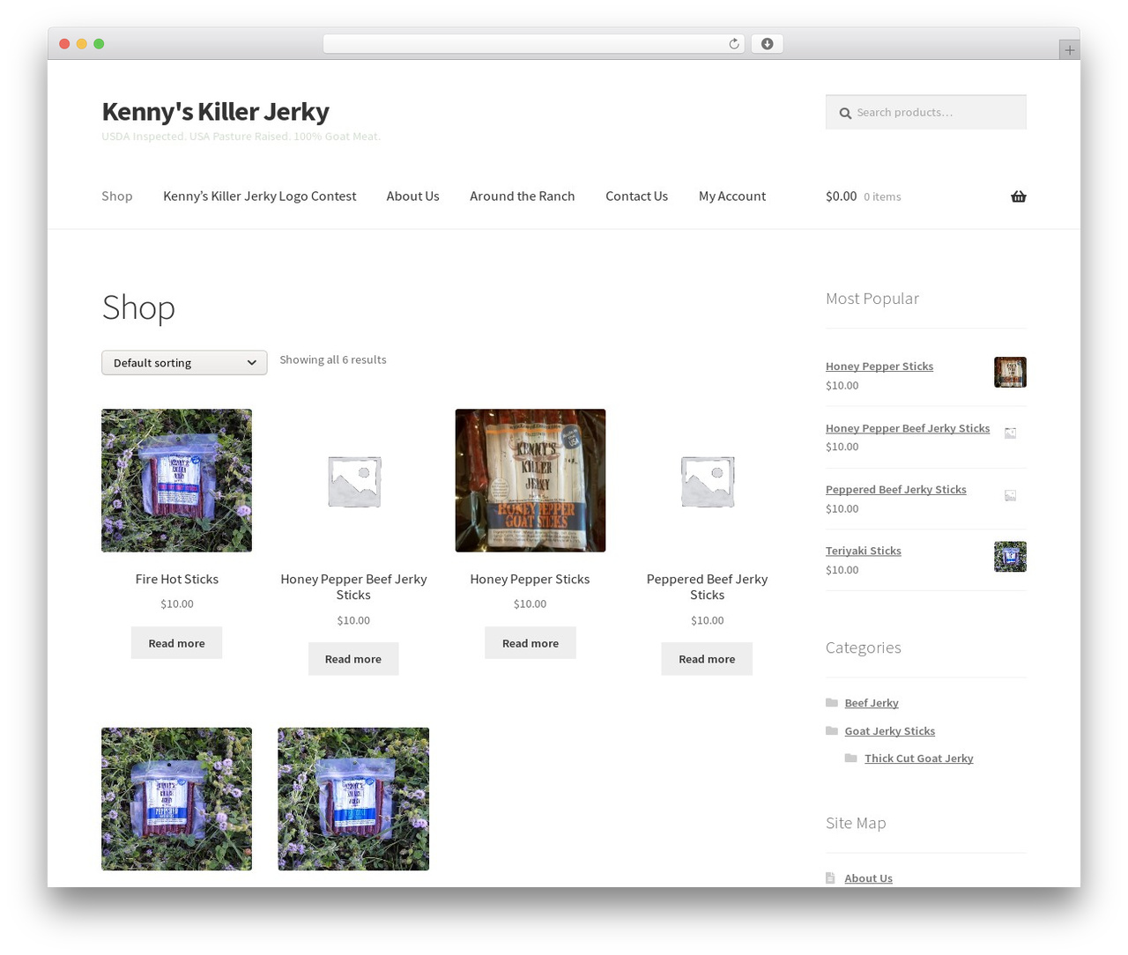1128x955 pixels.
Task: Open the Fire Hot Sticks product image
Action: coord(176,480)
